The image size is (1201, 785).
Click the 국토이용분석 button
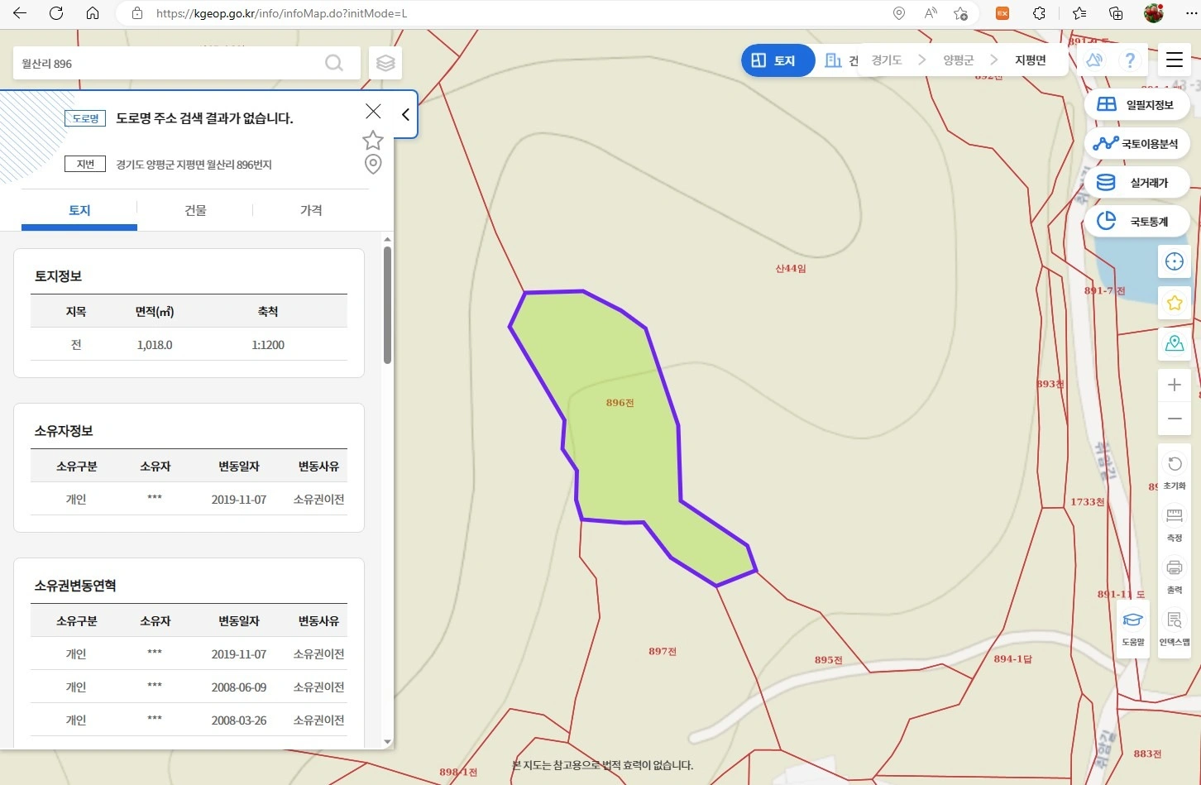click(x=1137, y=143)
